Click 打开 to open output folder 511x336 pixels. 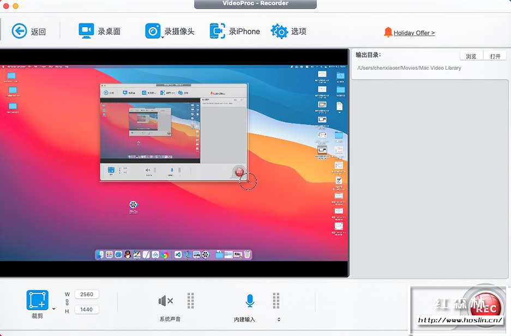[495, 56]
